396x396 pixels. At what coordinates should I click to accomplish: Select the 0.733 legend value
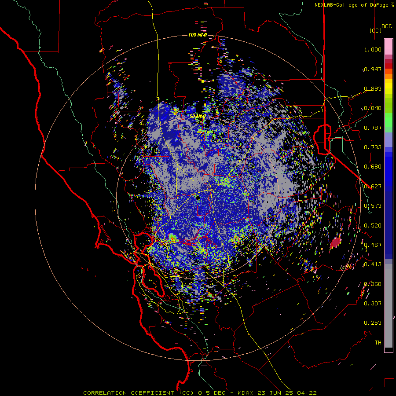373,147
